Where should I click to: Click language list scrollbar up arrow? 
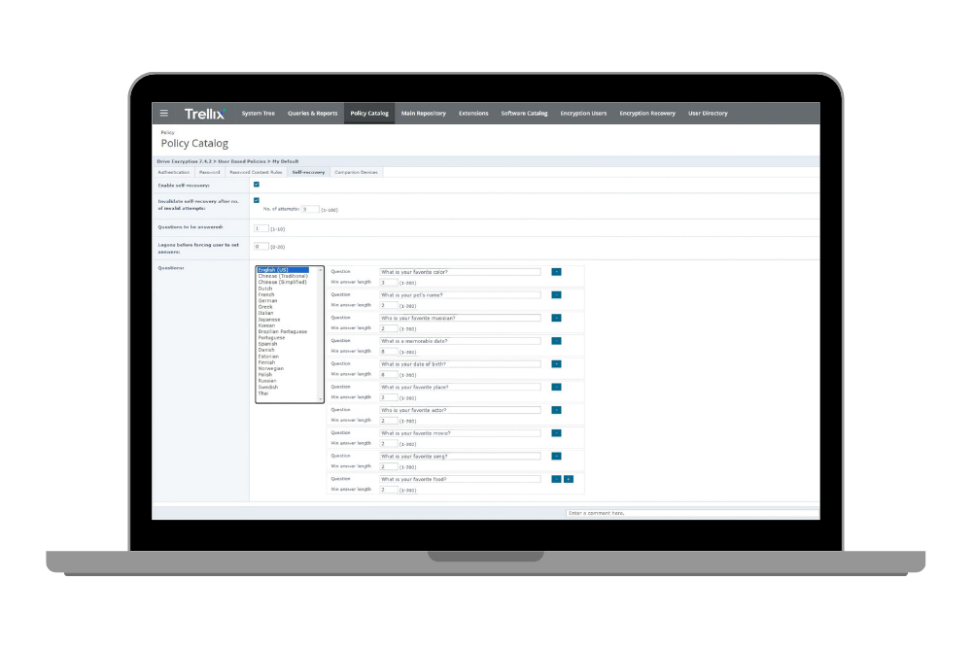321,270
